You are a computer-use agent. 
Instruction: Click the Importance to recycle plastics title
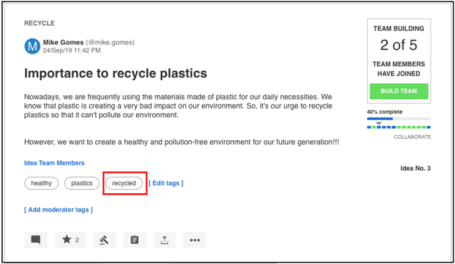[116, 73]
